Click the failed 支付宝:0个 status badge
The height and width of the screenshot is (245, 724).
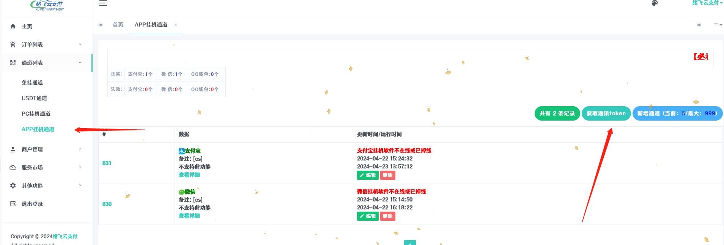pyautogui.click(x=140, y=90)
